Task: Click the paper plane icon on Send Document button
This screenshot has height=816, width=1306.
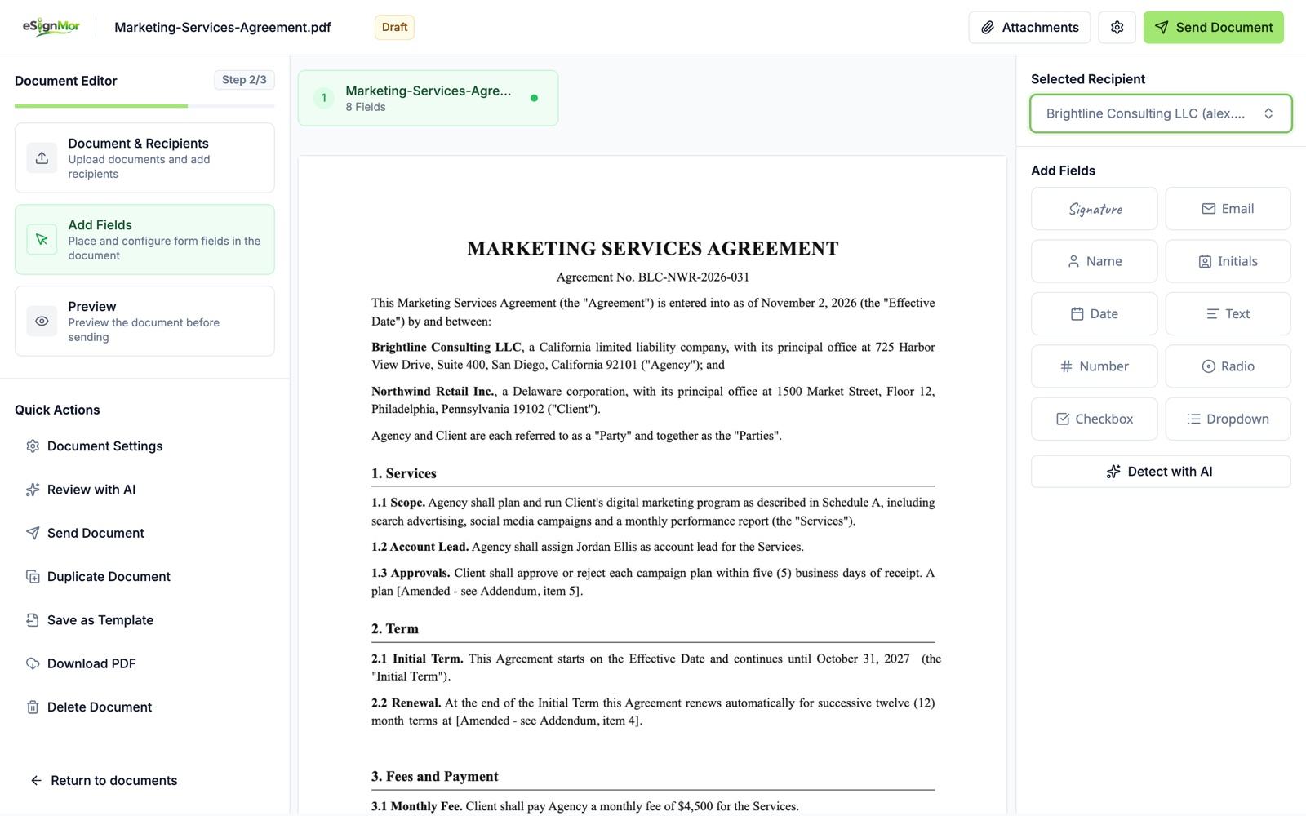Action: coord(1162,28)
